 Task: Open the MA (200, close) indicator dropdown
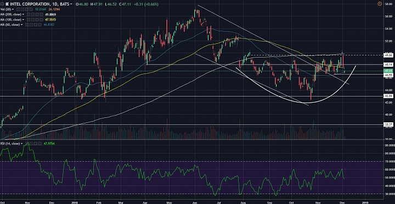point(23,14)
